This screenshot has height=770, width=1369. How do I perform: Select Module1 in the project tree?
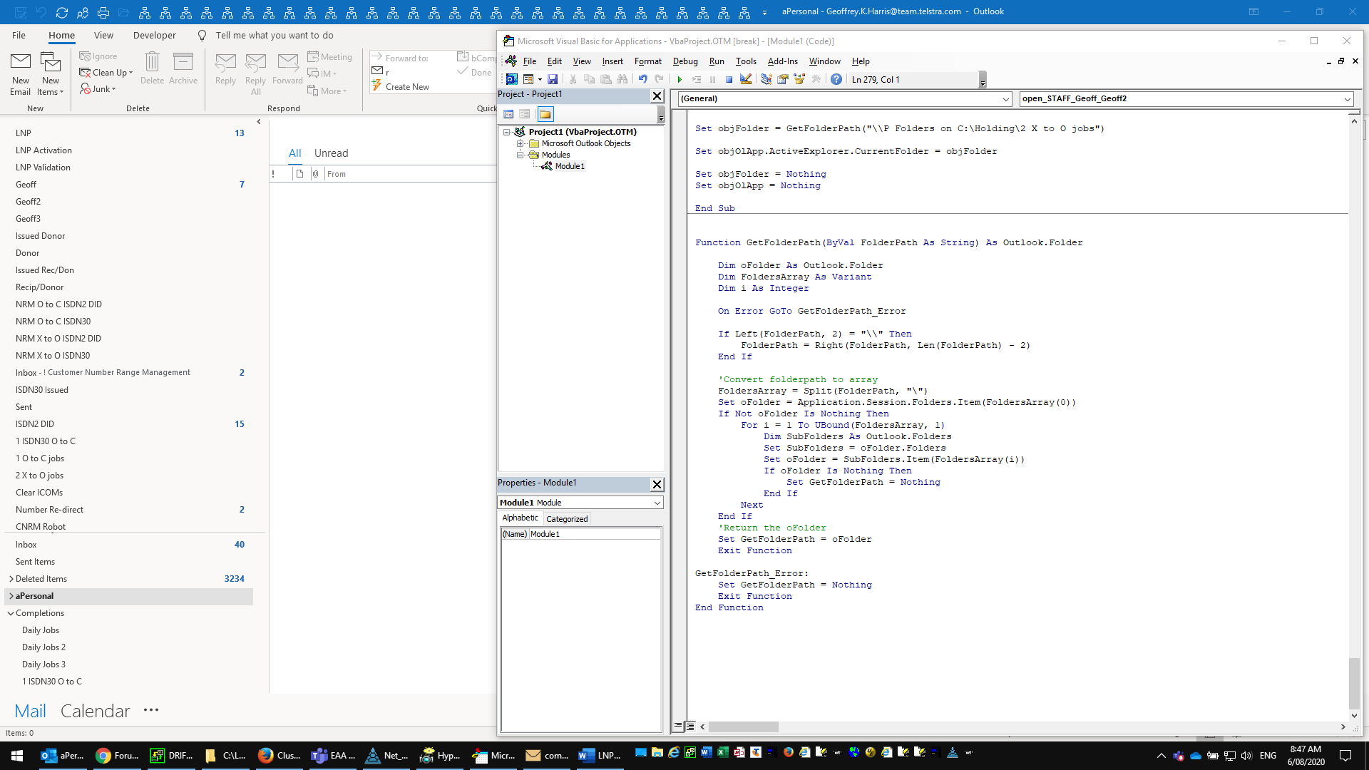569,166
